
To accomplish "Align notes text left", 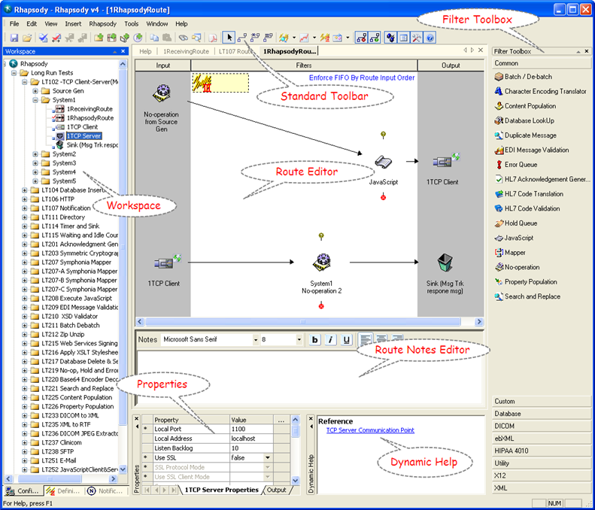I will [366, 338].
